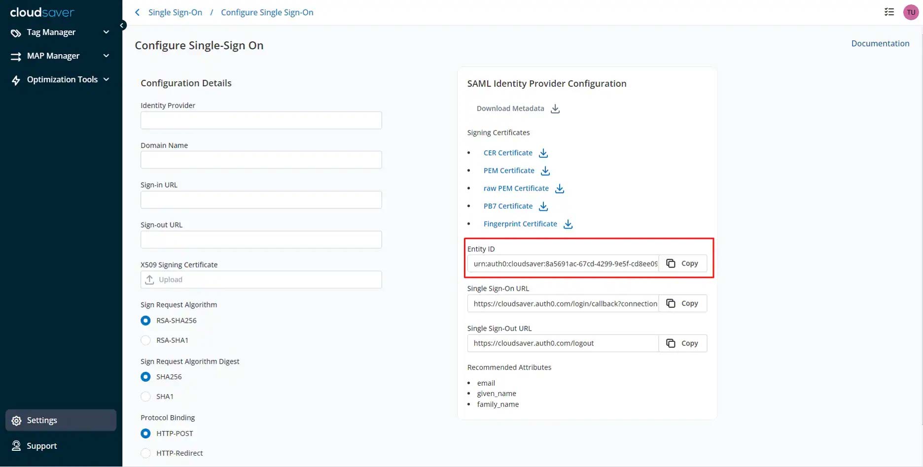Open the checklist icon in the top bar
This screenshot has width=923, height=467.
tap(889, 12)
